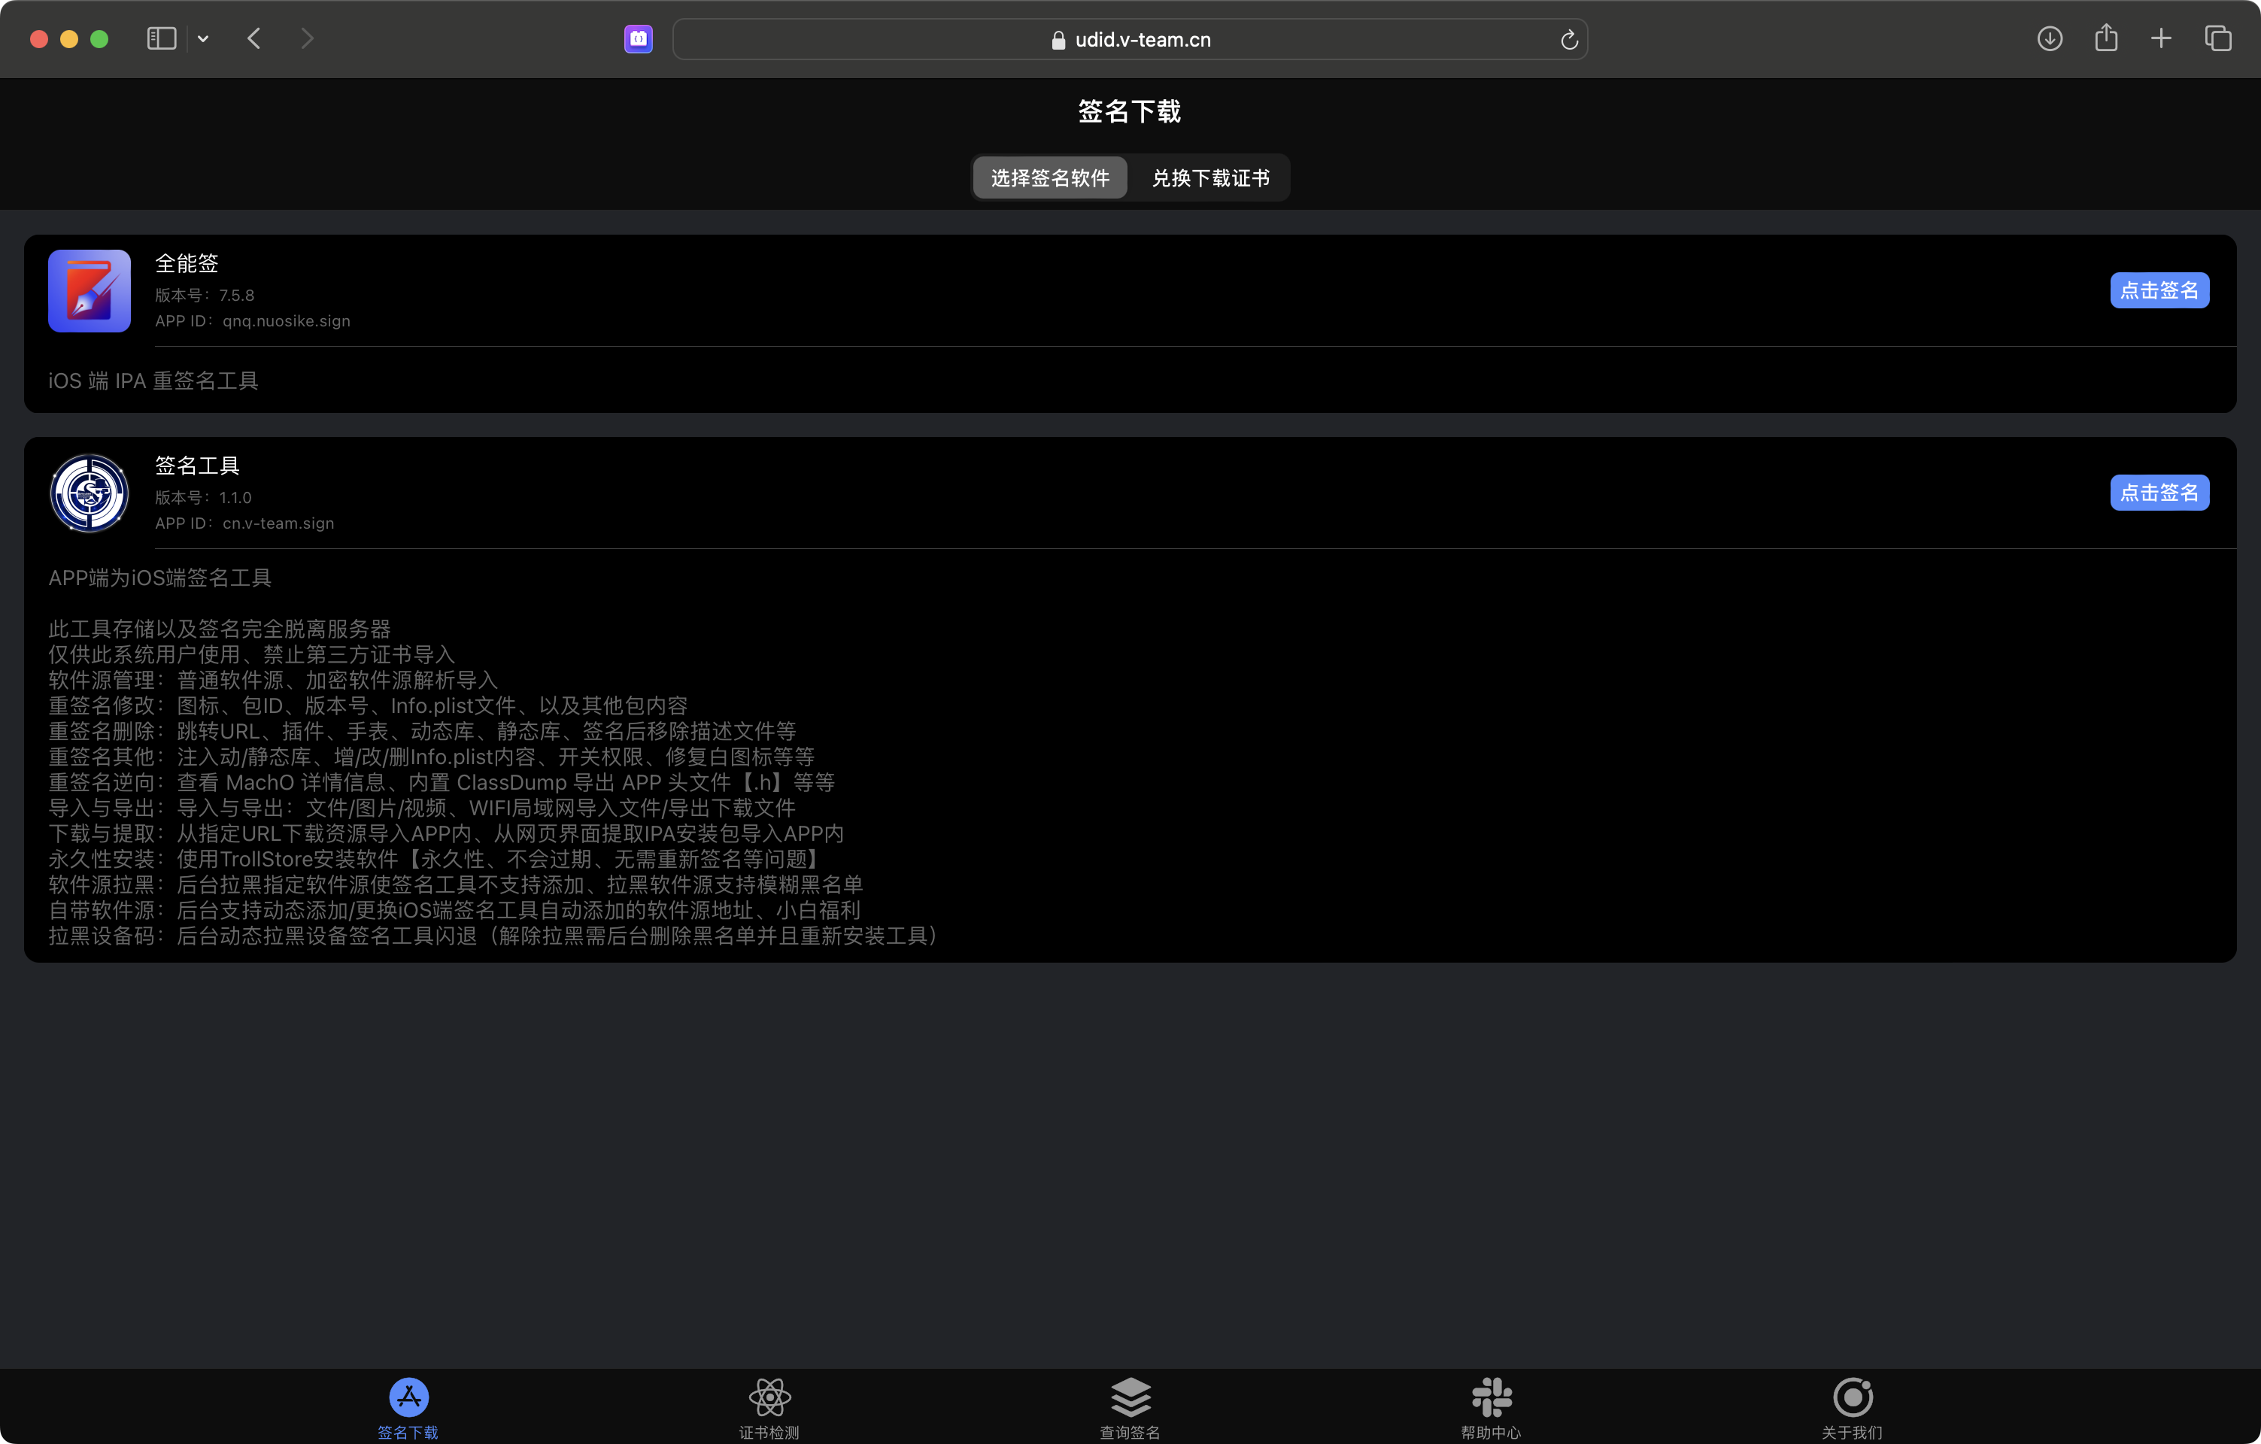Click the 全能签 app icon

point(90,290)
